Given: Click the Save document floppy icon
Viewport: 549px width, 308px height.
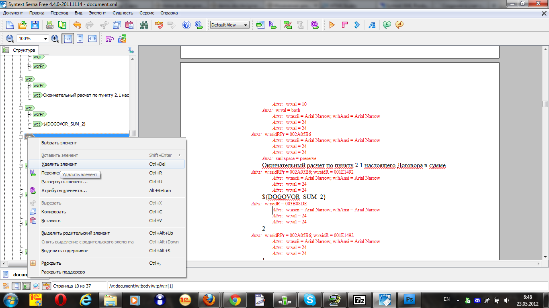Looking at the screenshot, I should point(35,25).
